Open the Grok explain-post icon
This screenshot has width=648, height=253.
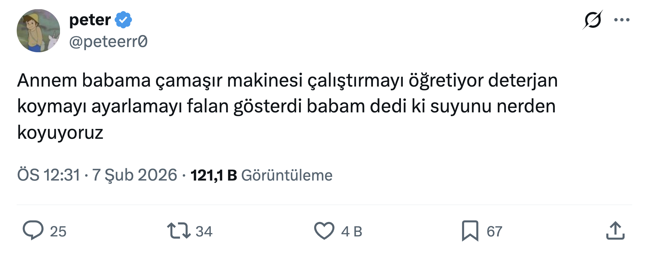pyautogui.click(x=592, y=20)
